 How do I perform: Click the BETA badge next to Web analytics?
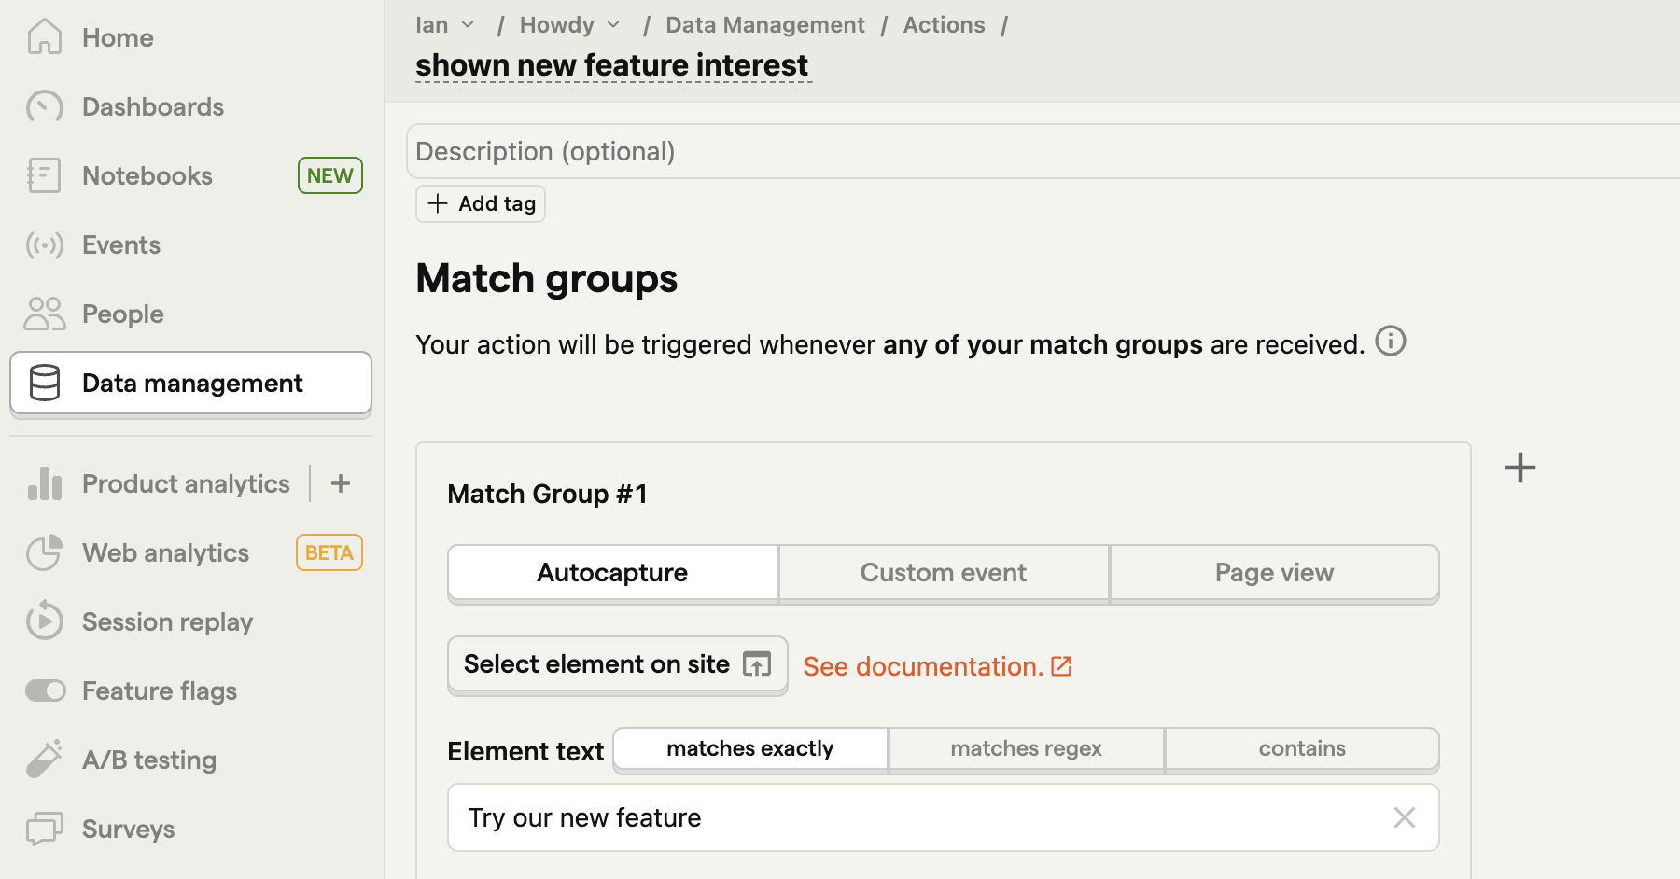(329, 552)
